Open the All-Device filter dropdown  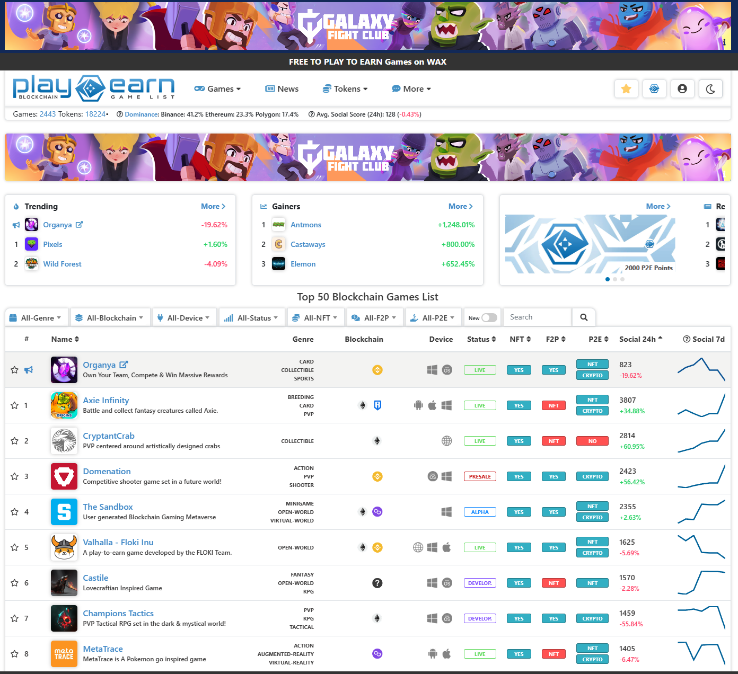click(184, 318)
